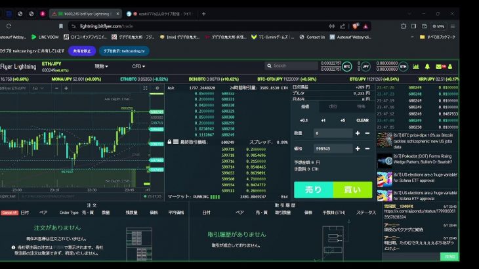Toggle order book grouping list icon
The width and height of the screenshot is (479, 269).
click(x=176, y=142)
